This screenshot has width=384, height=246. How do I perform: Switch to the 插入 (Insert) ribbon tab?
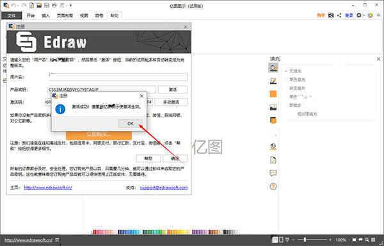pyautogui.click(x=45, y=15)
